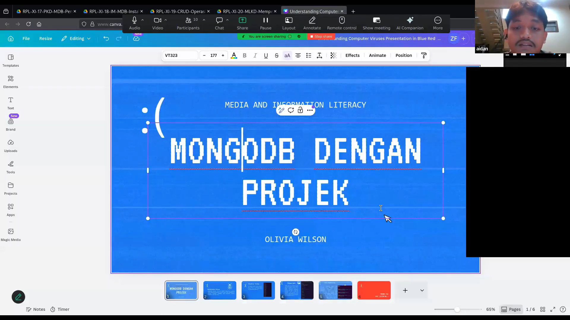Open the transparency settings icon
Viewport: 570px width, 320px height.
(x=333, y=55)
